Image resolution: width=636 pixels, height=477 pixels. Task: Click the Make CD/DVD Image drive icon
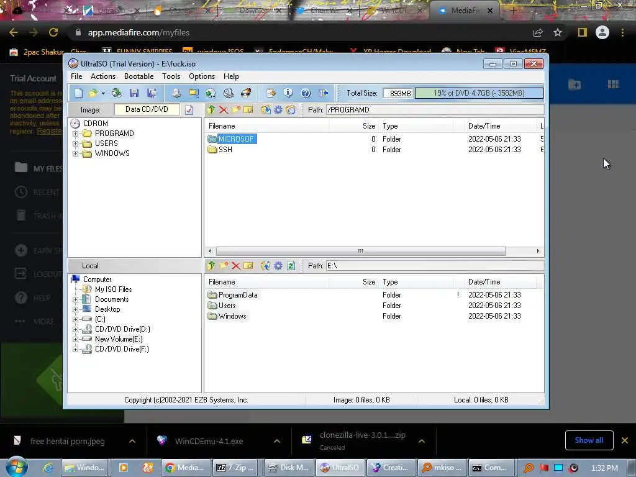coord(176,93)
